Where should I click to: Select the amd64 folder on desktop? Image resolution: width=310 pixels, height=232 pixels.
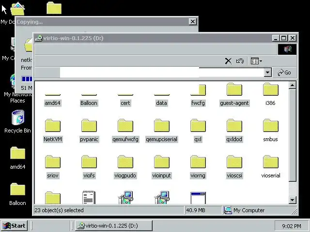(x=17, y=158)
